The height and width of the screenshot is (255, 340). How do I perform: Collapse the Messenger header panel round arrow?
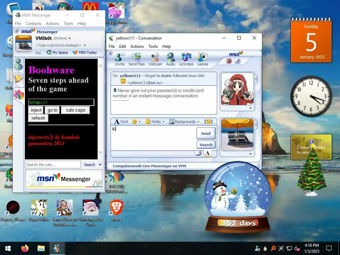point(16,31)
